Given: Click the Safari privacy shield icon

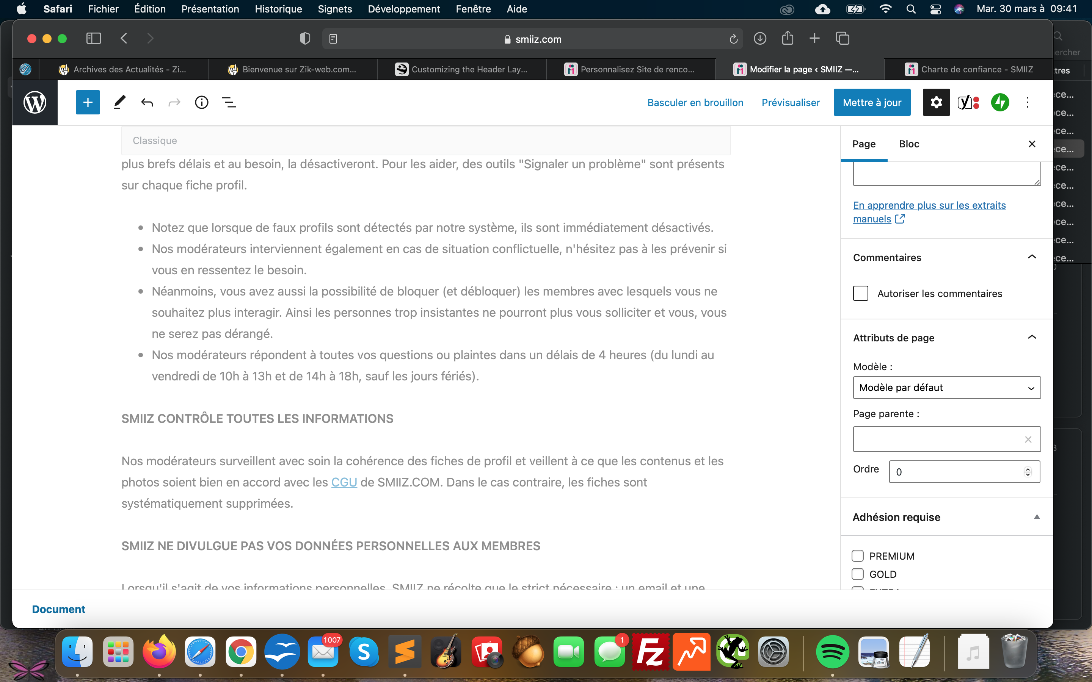Looking at the screenshot, I should pyautogui.click(x=305, y=38).
